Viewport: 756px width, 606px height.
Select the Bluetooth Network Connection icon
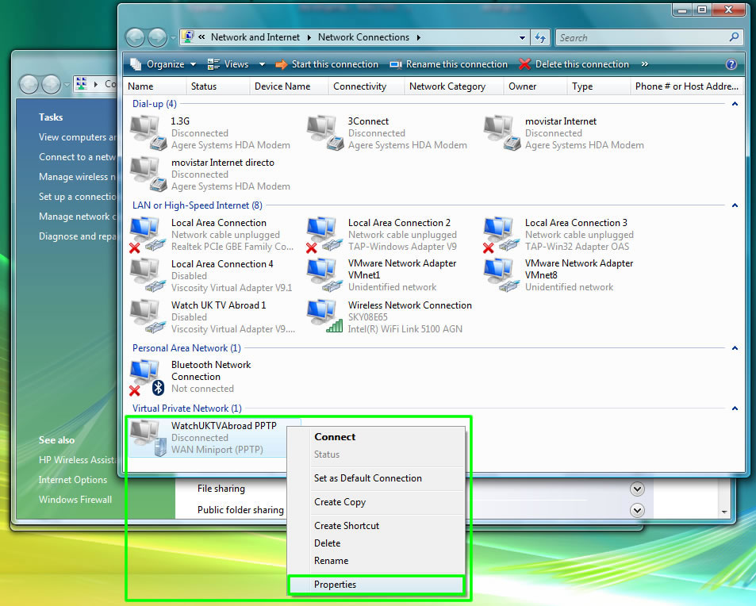148,378
